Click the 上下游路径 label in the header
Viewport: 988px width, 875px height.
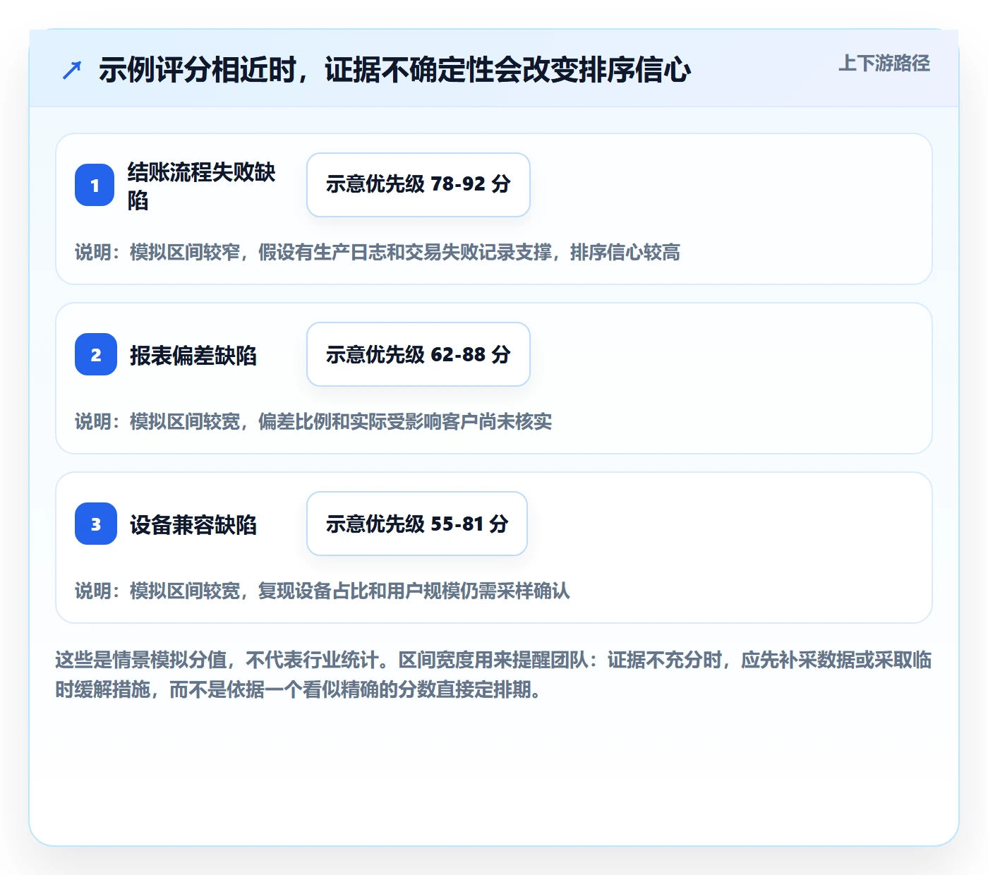click(x=884, y=64)
